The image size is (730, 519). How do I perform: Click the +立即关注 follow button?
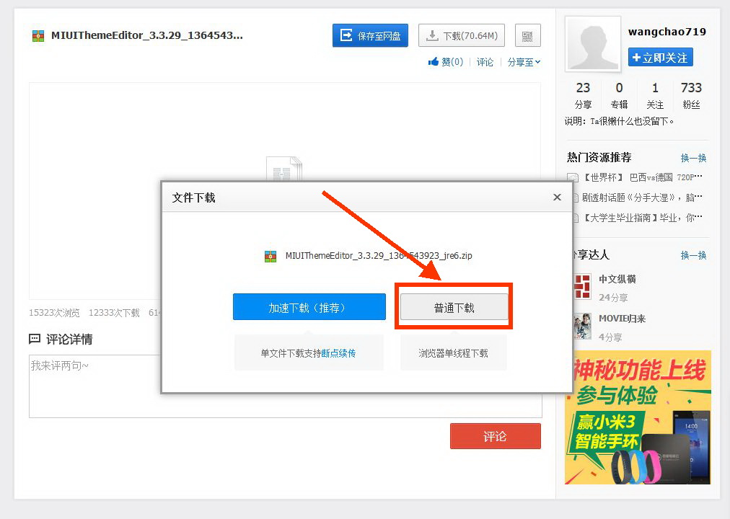point(660,58)
